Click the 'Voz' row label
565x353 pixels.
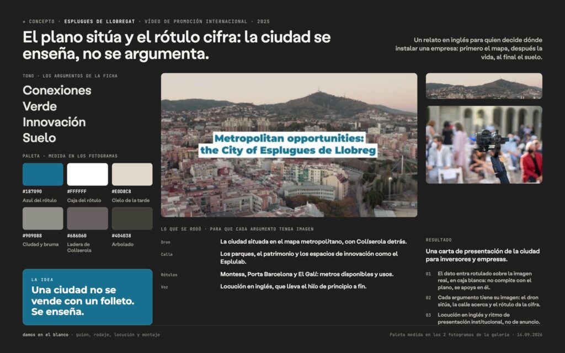[x=164, y=287]
